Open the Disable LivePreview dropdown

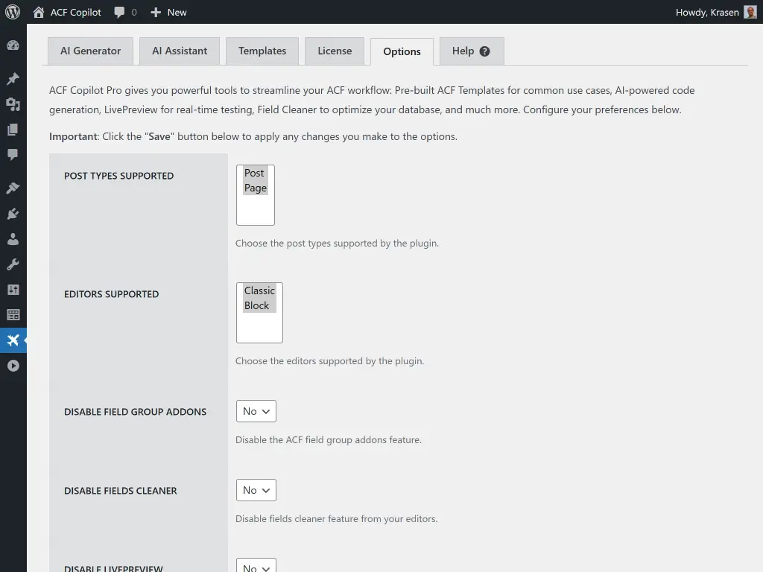[256, 566]
